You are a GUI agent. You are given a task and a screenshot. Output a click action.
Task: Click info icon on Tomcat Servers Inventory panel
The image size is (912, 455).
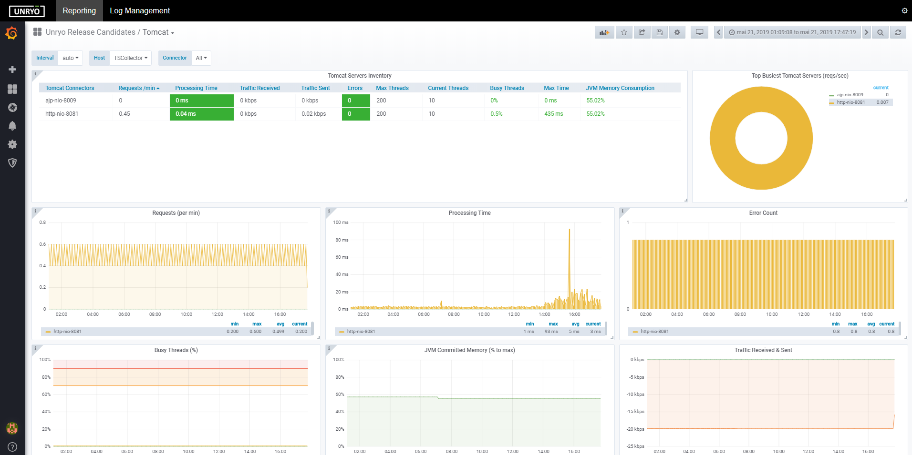point(35,74)
